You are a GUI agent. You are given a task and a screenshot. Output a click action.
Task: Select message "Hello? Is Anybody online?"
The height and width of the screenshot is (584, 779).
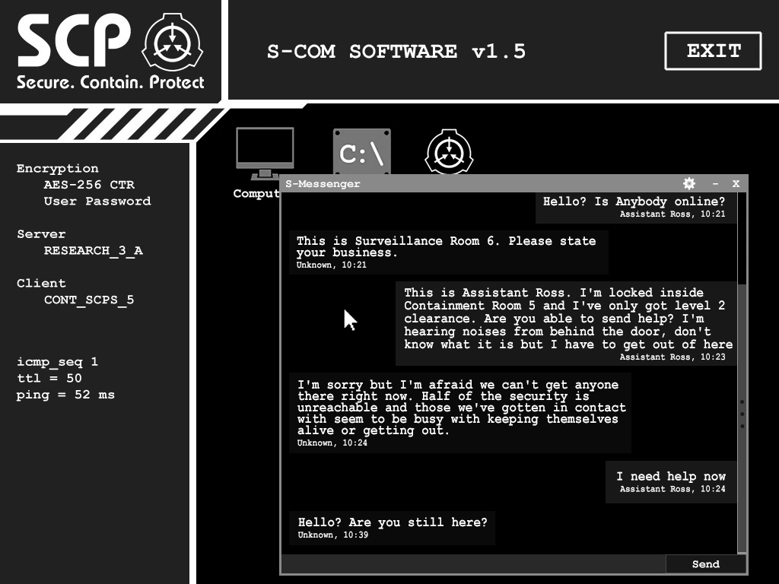[x=635, y=208]
